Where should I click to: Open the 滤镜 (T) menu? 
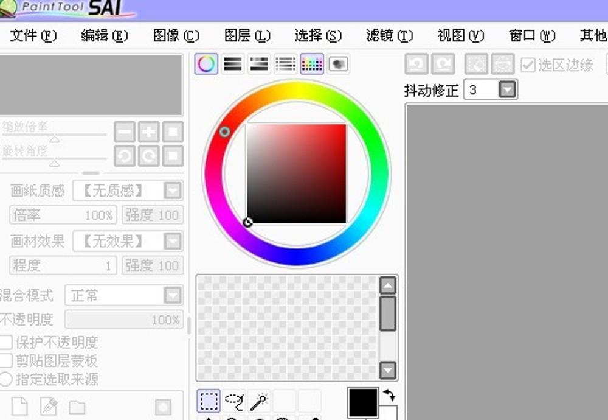[x=389, y=35]
